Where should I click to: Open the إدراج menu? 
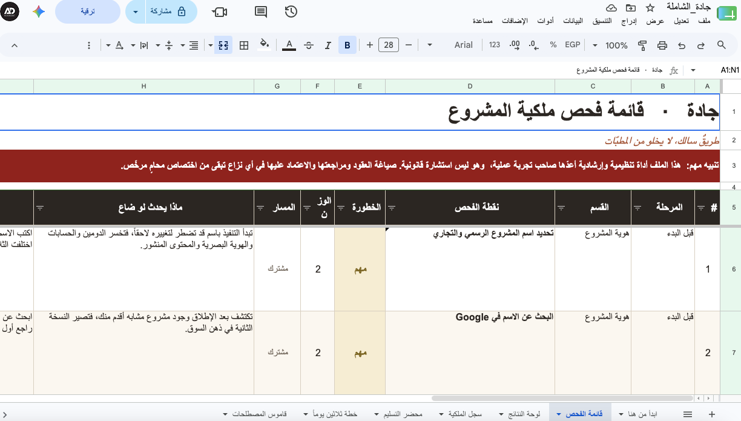630,21
